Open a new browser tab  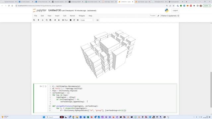[x=186, y=2]
